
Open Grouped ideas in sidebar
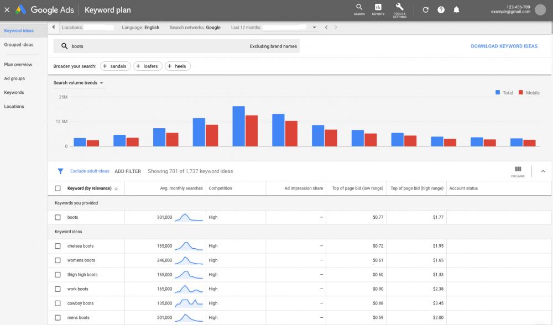click(19, 45)
